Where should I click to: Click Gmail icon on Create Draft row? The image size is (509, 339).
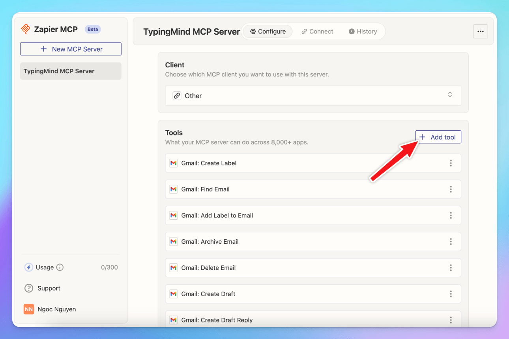(173, 294)
